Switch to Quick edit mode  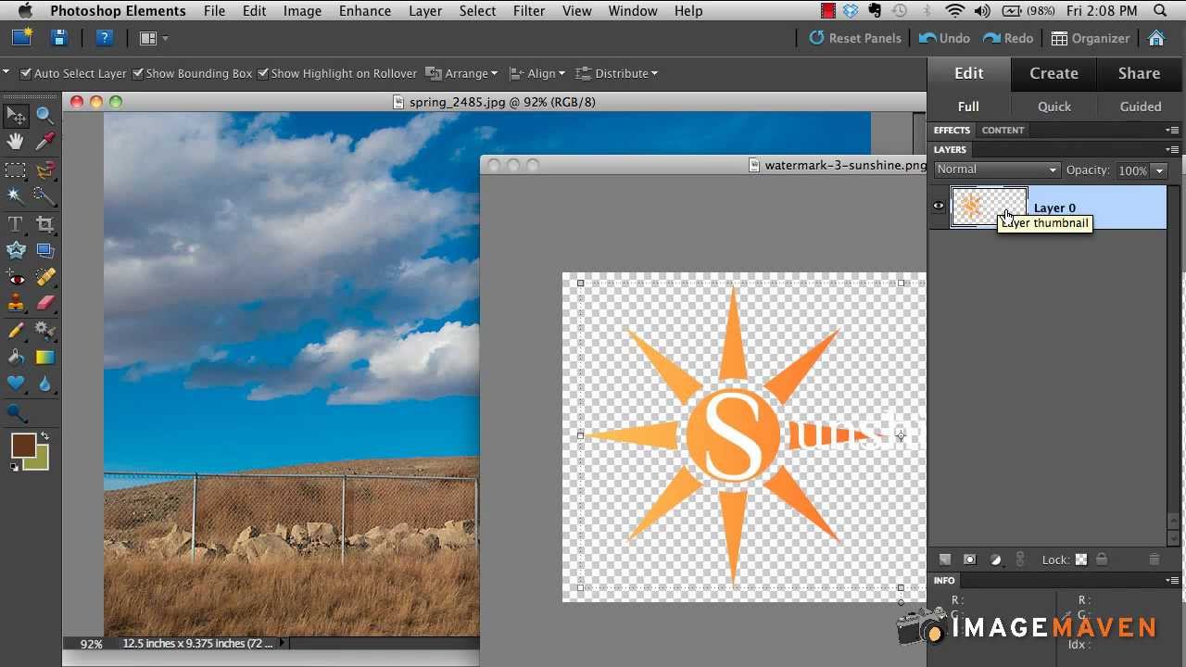[1054, 107]
